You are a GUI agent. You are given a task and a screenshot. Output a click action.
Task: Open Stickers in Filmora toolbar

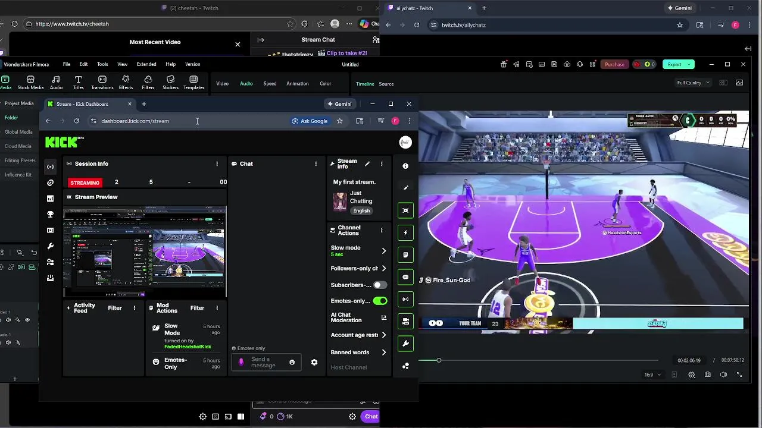pyautogui.click(x=170, y=83)
